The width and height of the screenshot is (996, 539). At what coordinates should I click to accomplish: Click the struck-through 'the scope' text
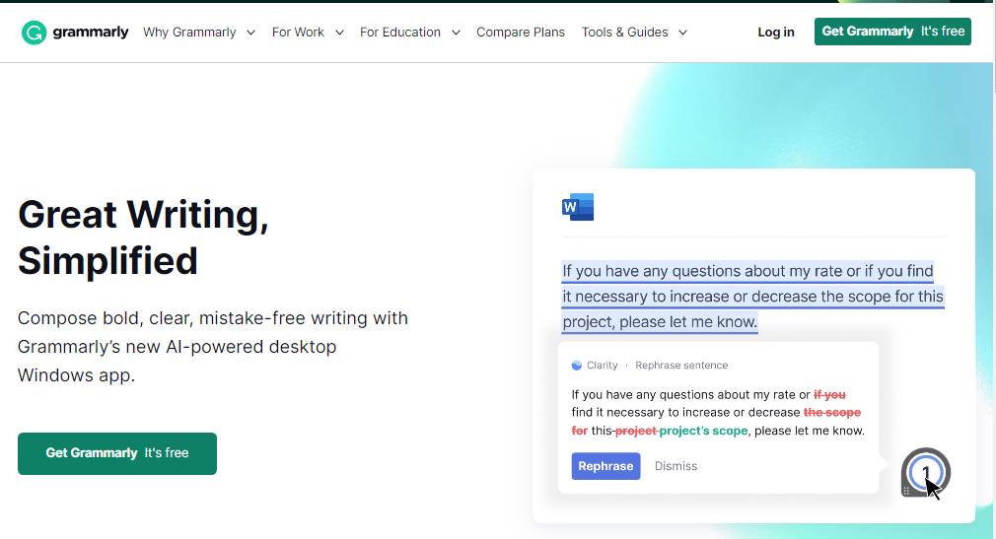click(832, 413)
